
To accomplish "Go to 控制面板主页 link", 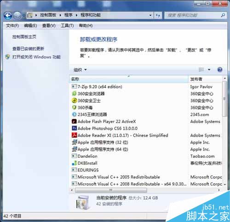I will [x=24, y=37].
